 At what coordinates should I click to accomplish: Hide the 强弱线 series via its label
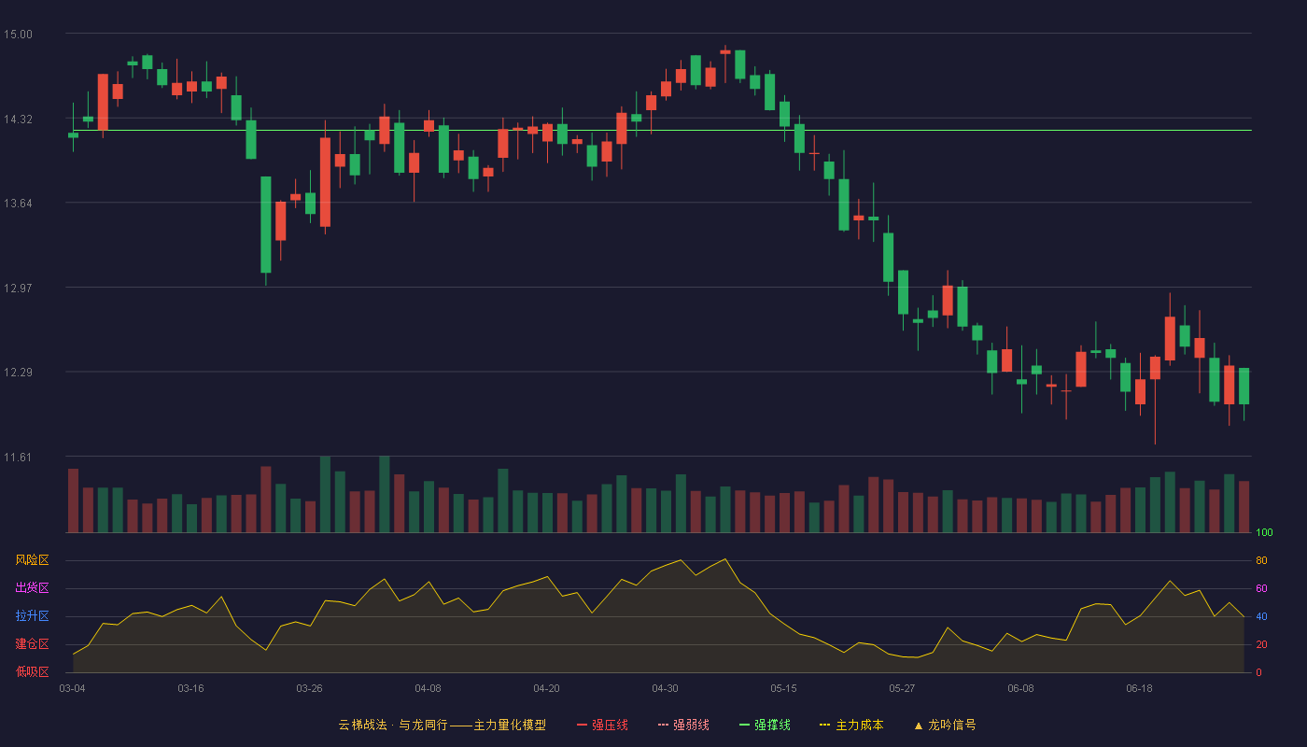point(691,725)
